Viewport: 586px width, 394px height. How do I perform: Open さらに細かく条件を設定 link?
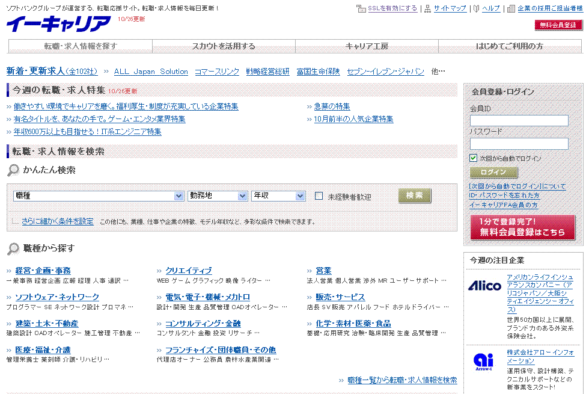coord(58,221)
